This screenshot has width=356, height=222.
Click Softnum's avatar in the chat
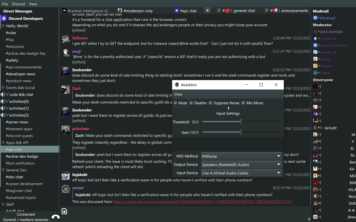pos(66,39)
